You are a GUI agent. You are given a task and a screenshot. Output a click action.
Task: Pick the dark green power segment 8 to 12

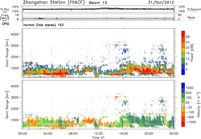point(183,61)
